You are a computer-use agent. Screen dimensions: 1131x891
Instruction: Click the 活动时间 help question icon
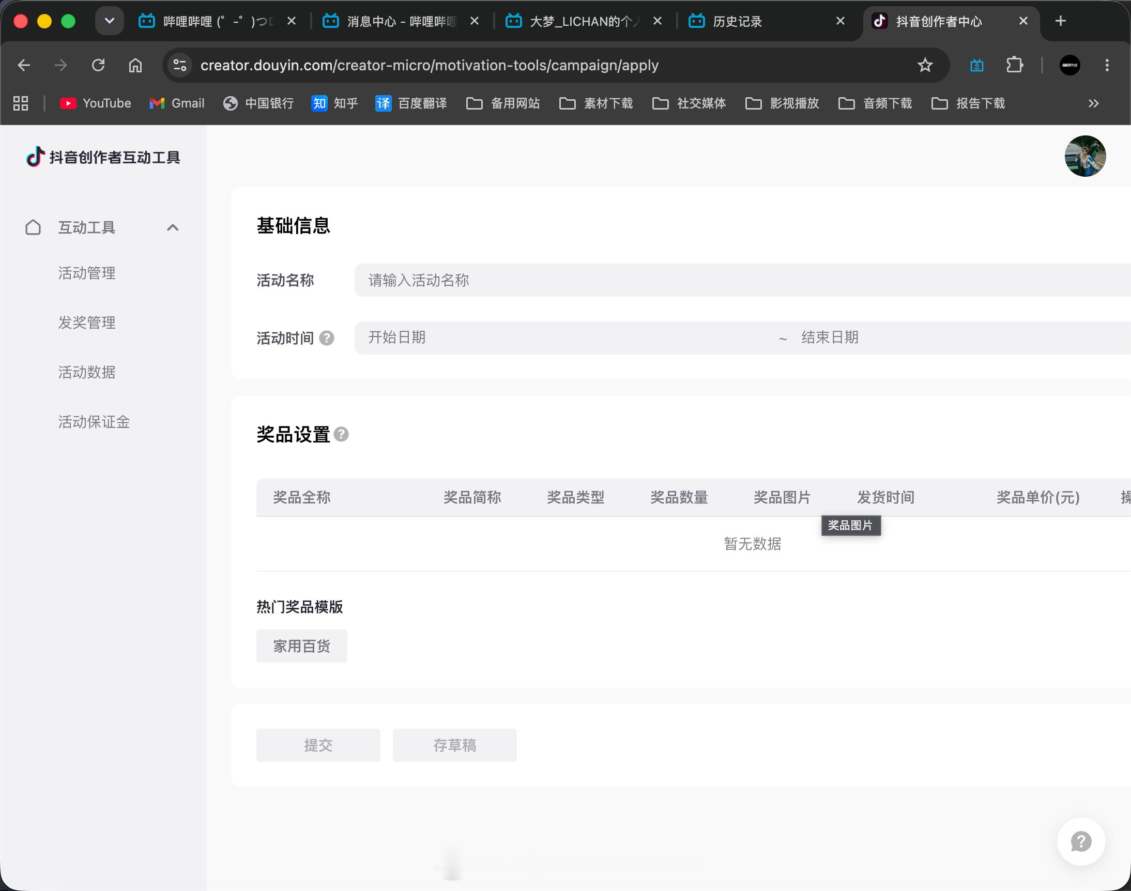click(x=327, y=338)
